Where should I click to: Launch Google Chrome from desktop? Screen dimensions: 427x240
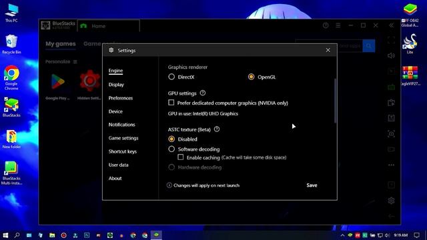pyautogui.click(x=11, y=77)
